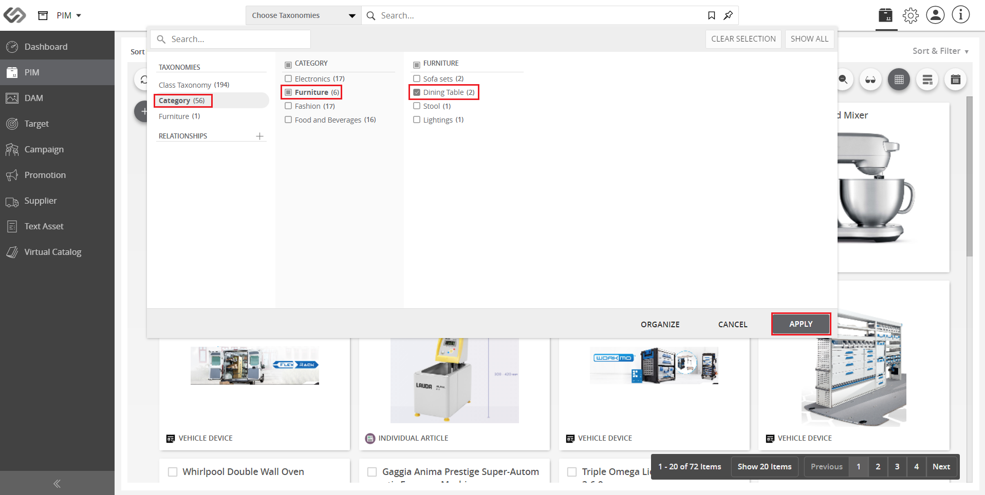Screen dimensions: 985x495
Task: Toggle the CATEGORY header checkbox
Action: [x=288, y=65]
